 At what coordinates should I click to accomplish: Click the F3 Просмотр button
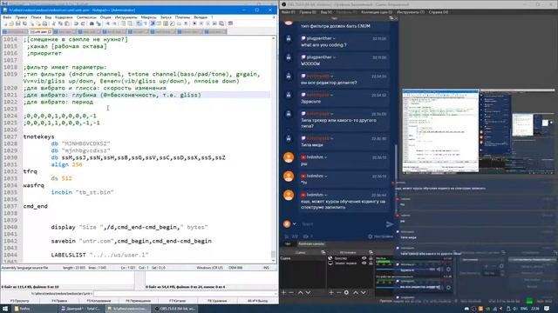[20, 301]
